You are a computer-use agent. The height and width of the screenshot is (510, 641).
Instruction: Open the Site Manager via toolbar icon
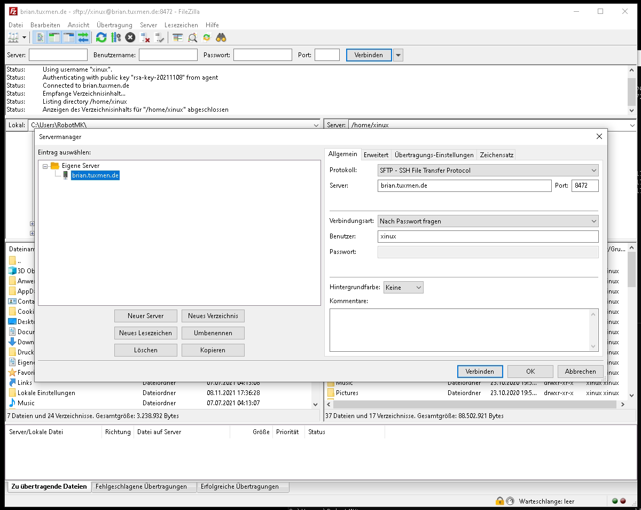tap(14, 37)
